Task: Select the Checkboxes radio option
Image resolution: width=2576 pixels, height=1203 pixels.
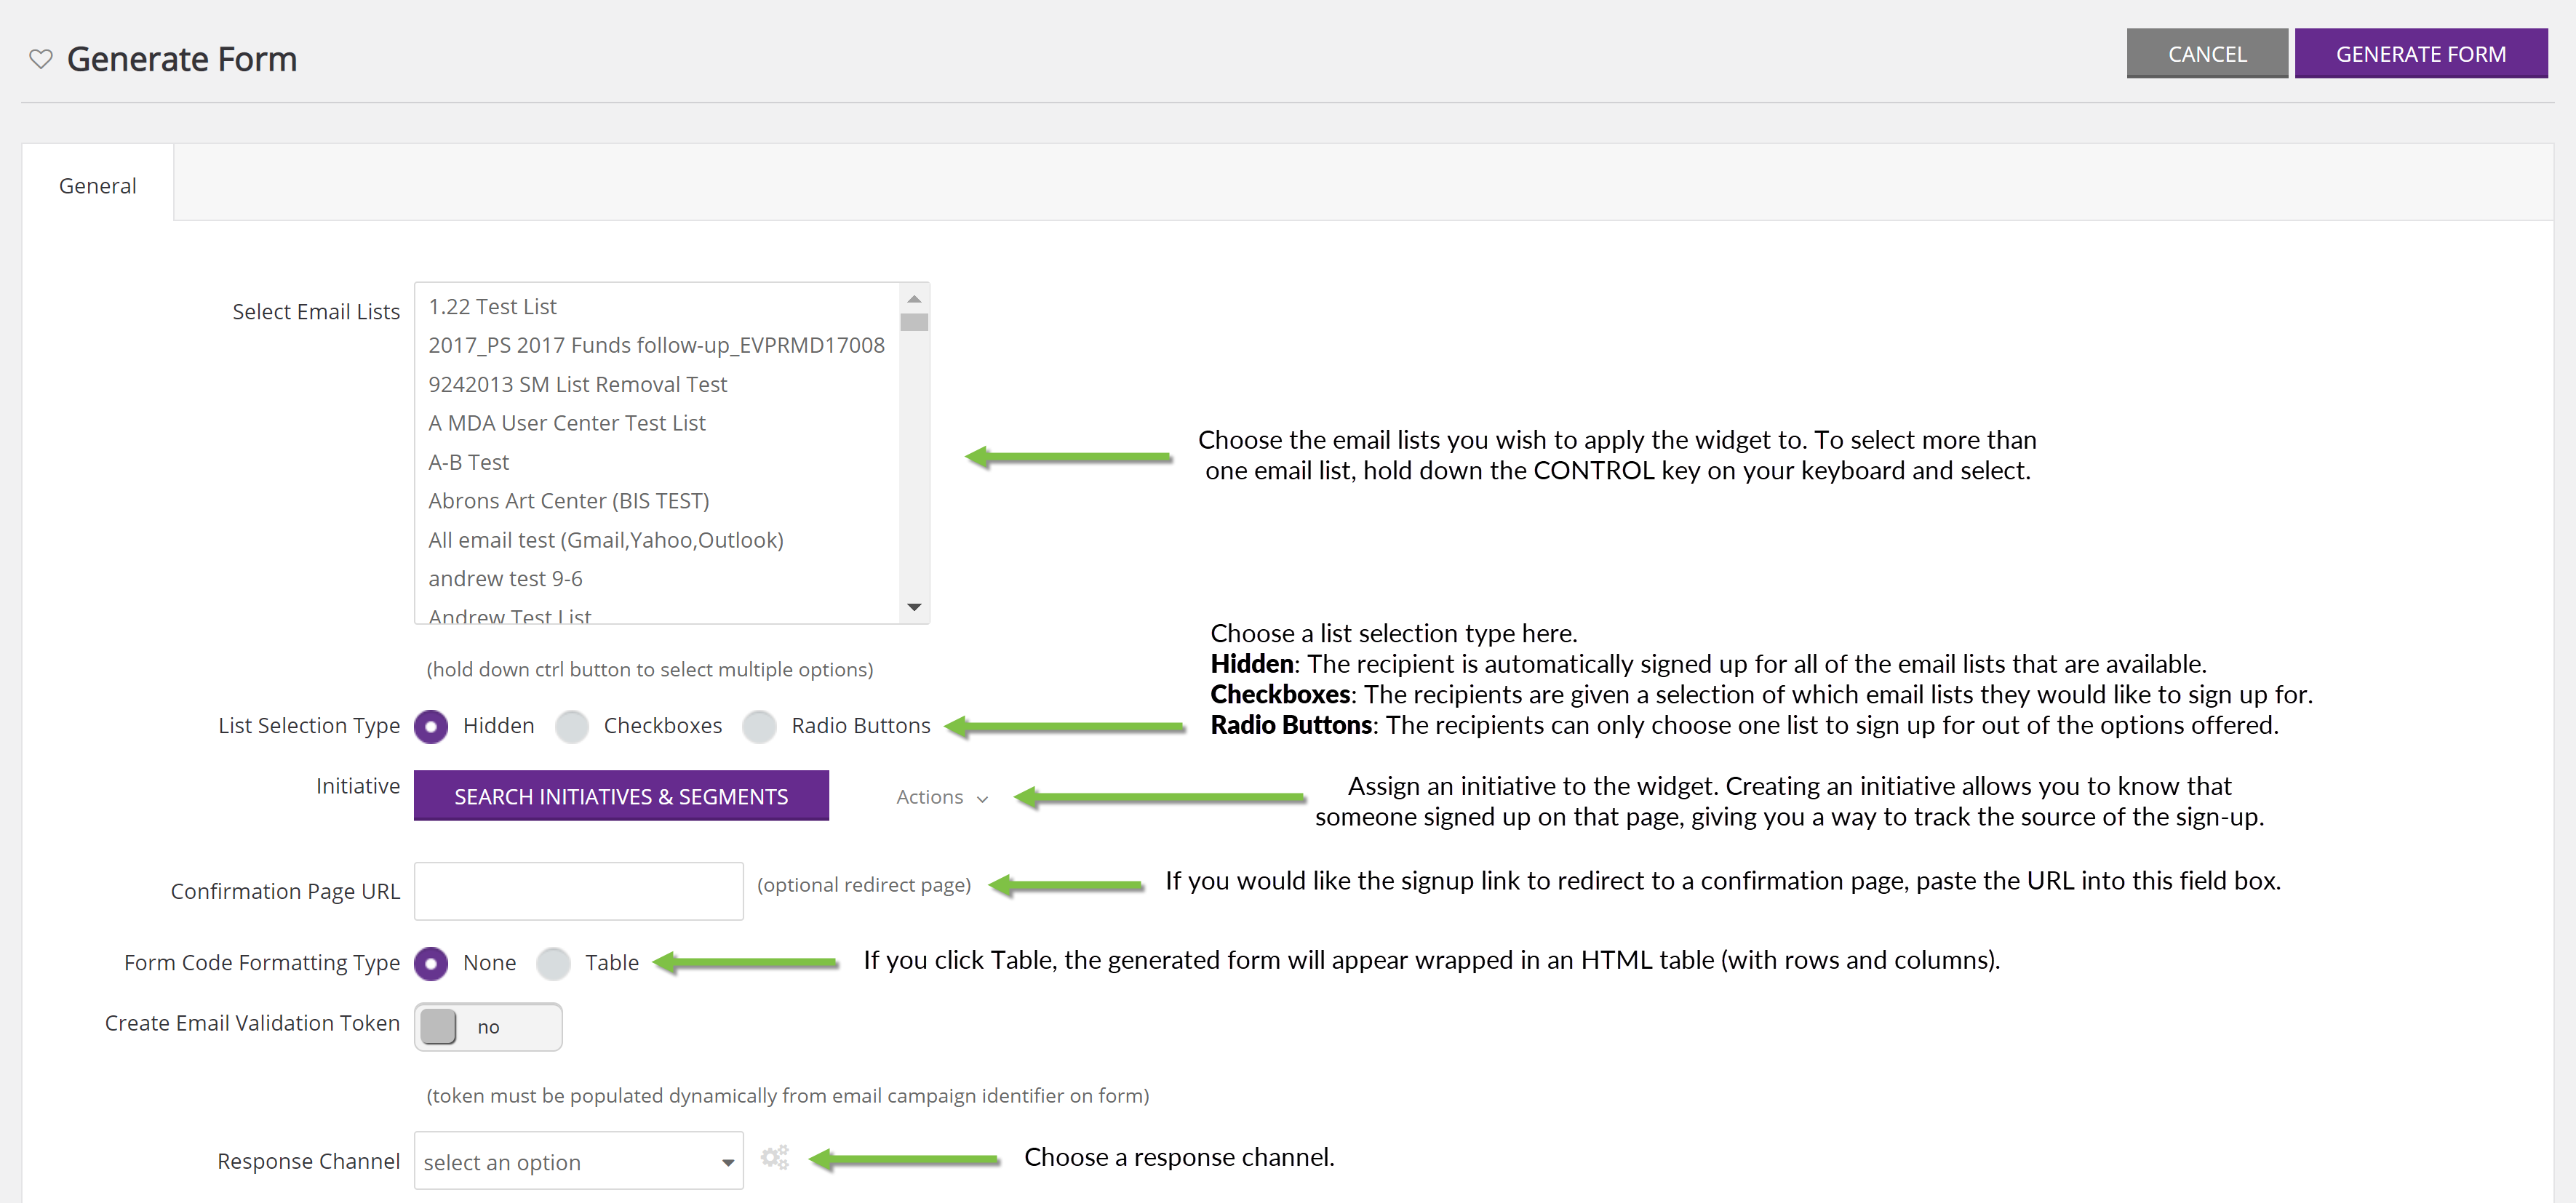Action: [x=572, y=726]
